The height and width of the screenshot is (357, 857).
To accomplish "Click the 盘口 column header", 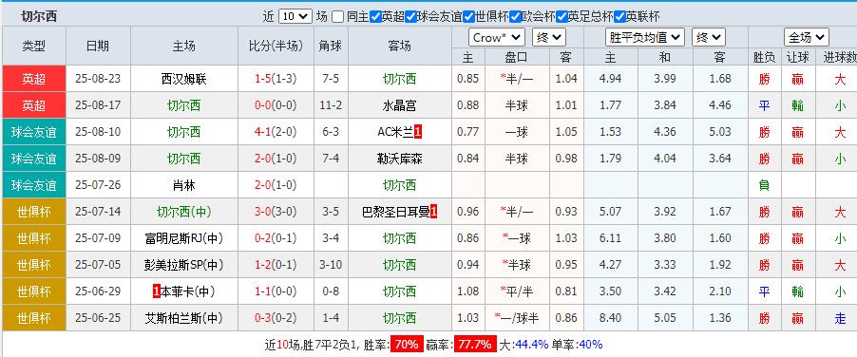I will coord(516,57).
